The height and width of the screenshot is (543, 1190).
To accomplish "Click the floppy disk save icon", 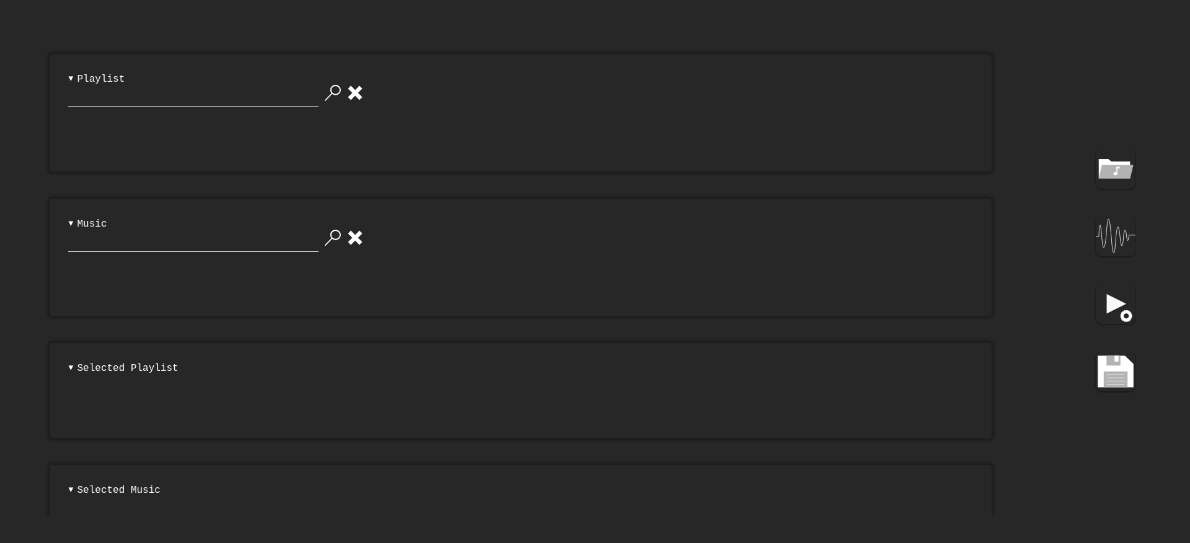I will pos(1115,371).
